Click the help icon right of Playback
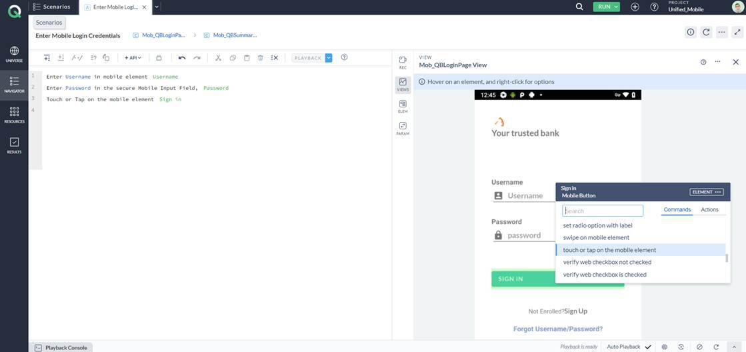The image size is (746, 352). coord(345,57)
